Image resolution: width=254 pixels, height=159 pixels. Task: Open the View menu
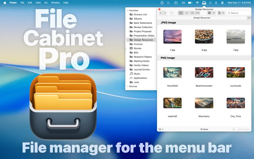[38, 3]
